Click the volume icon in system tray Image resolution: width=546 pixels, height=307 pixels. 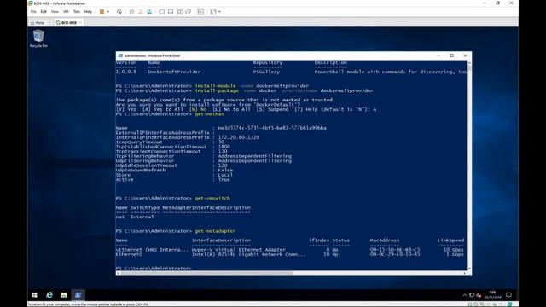(479, 295)
